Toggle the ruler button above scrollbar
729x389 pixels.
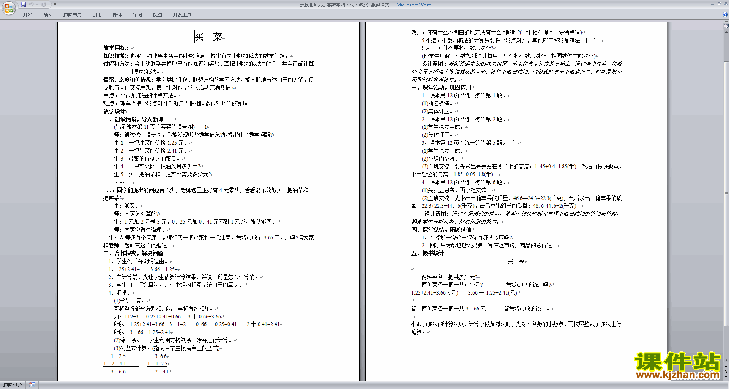726,26
